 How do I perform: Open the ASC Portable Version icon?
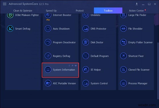[x=48, y=83]
